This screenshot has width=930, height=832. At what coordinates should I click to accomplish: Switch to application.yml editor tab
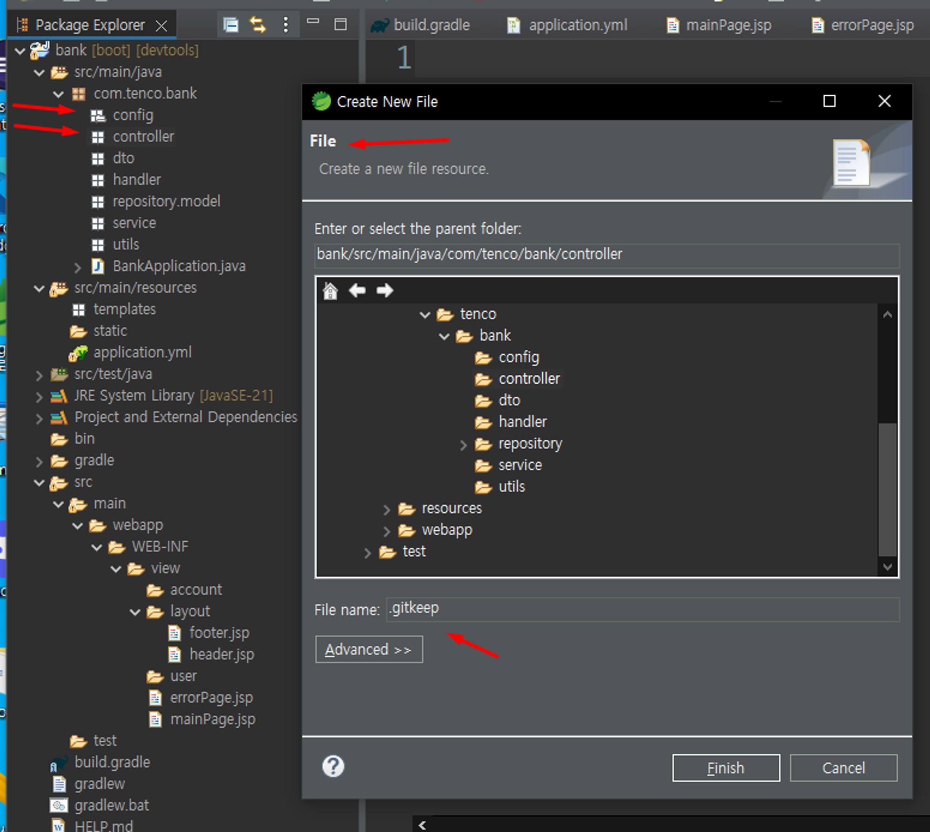(578, 25)
